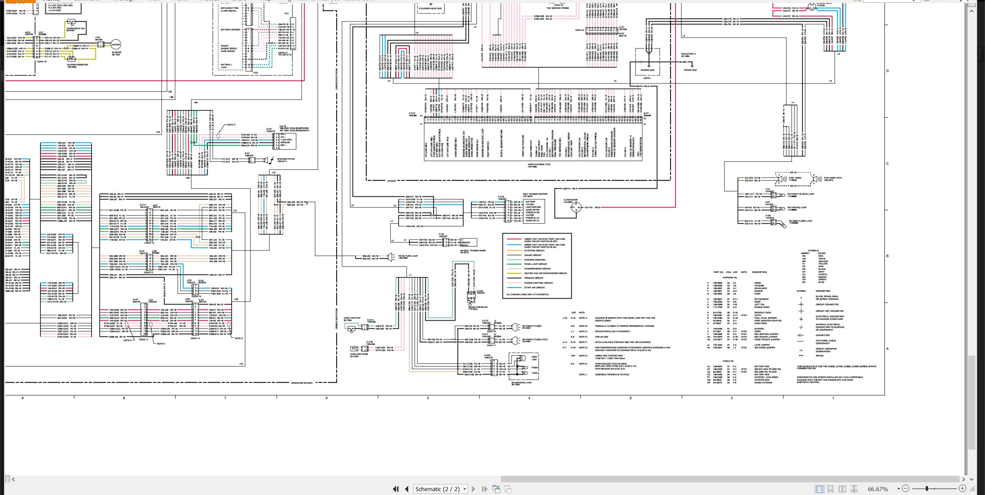Go to the previous page
Screen dimensions: 985x495
(407, 489)
